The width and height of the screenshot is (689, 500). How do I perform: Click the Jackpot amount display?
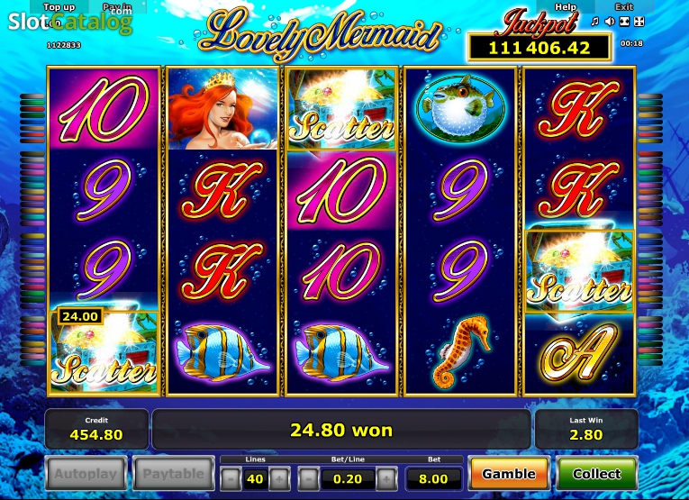tap(539, 48)
